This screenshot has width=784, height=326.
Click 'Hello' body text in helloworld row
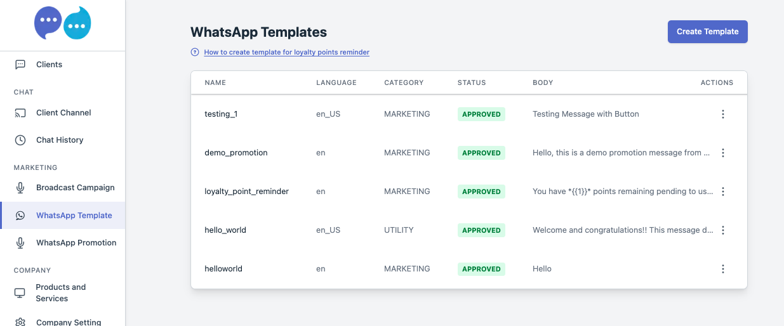point(542,269)
